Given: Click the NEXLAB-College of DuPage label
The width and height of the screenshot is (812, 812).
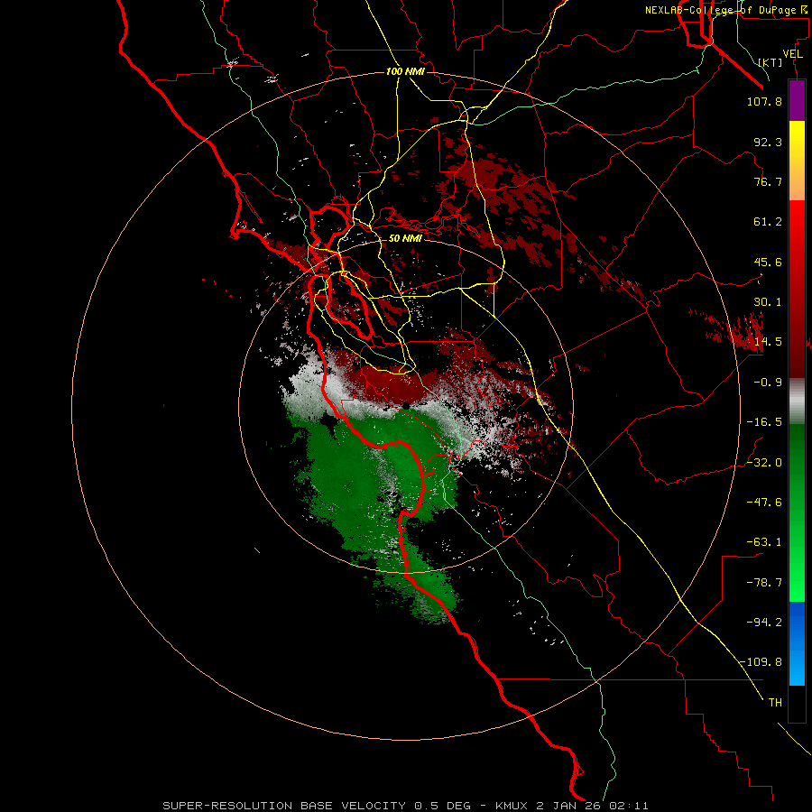Looking at the screenshot, I should (x=726, y=10).
